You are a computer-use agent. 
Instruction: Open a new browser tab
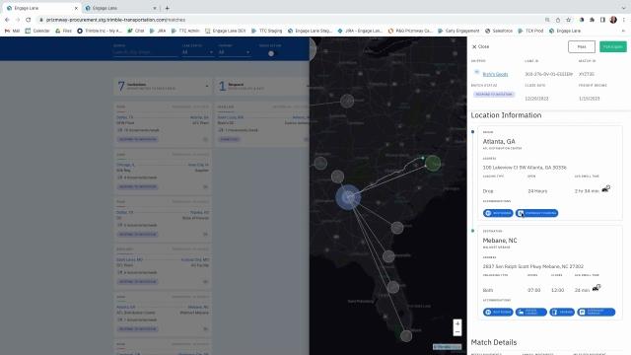pos(167,8)
